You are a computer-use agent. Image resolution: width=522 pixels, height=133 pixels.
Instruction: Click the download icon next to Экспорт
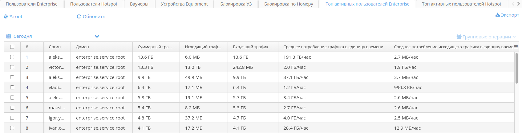pyautogui.click(x=497, y=15)
